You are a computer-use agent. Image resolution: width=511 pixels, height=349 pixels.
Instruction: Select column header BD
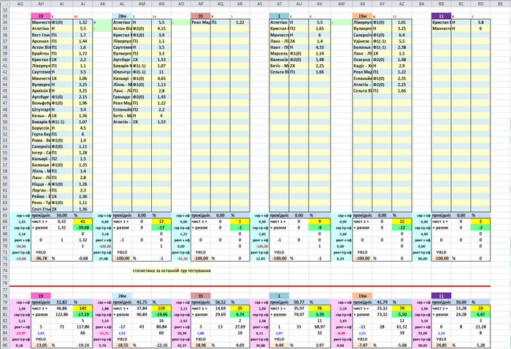(x=480, y=4)
